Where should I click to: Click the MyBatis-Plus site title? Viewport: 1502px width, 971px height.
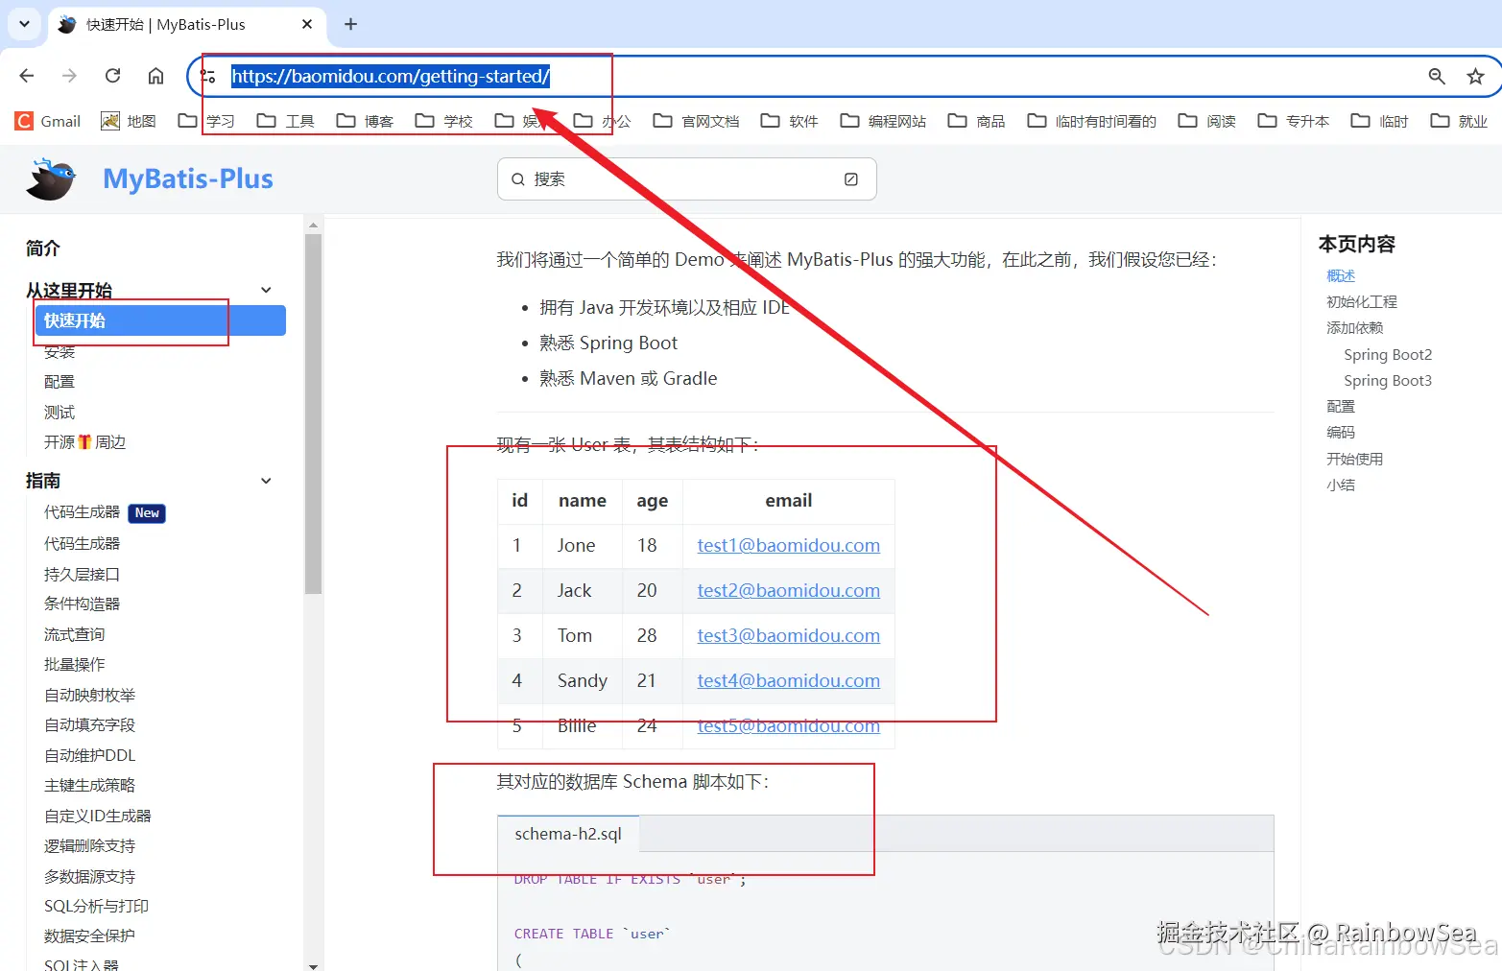pyautogui.click(x=188, y=179)
